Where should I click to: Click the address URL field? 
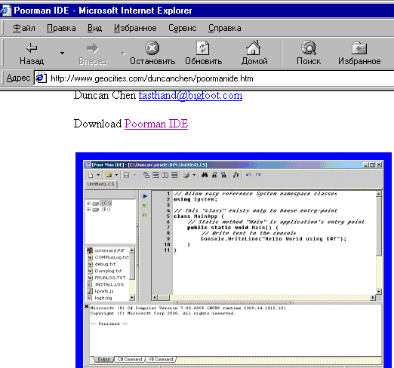(214, 78)
